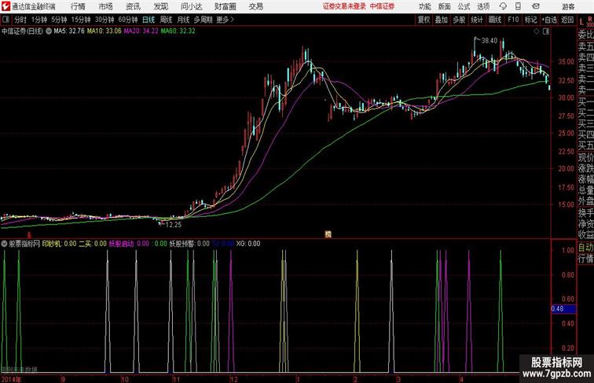
Task: Open the 财富圈 menu
Action: [225, 6]
